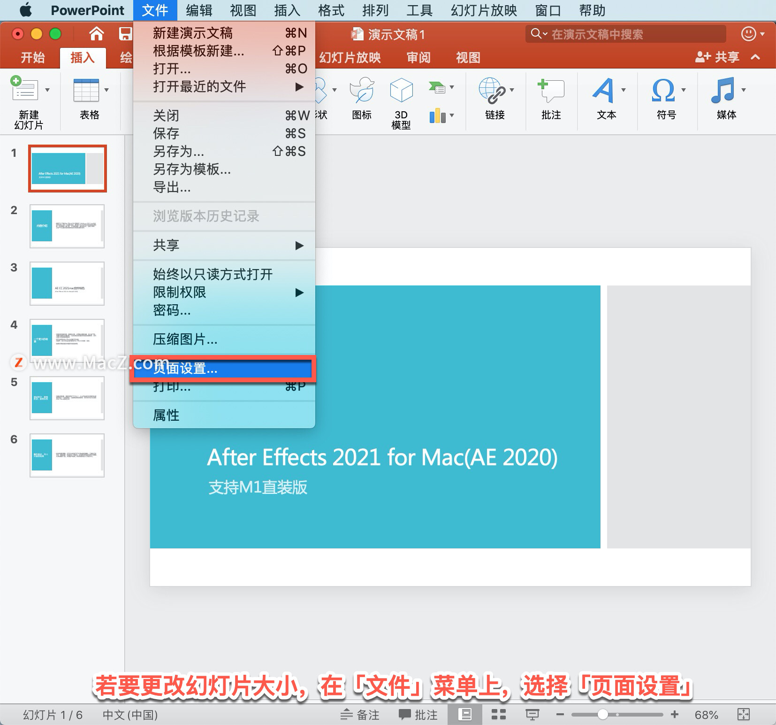Click subtitle 支持M1直装版 on slide

258,487
